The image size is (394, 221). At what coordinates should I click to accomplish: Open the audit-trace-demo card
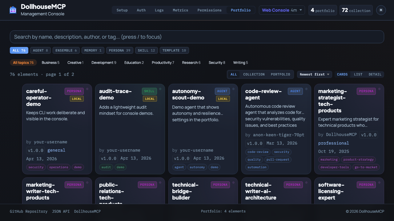click(x=130, y=129)
